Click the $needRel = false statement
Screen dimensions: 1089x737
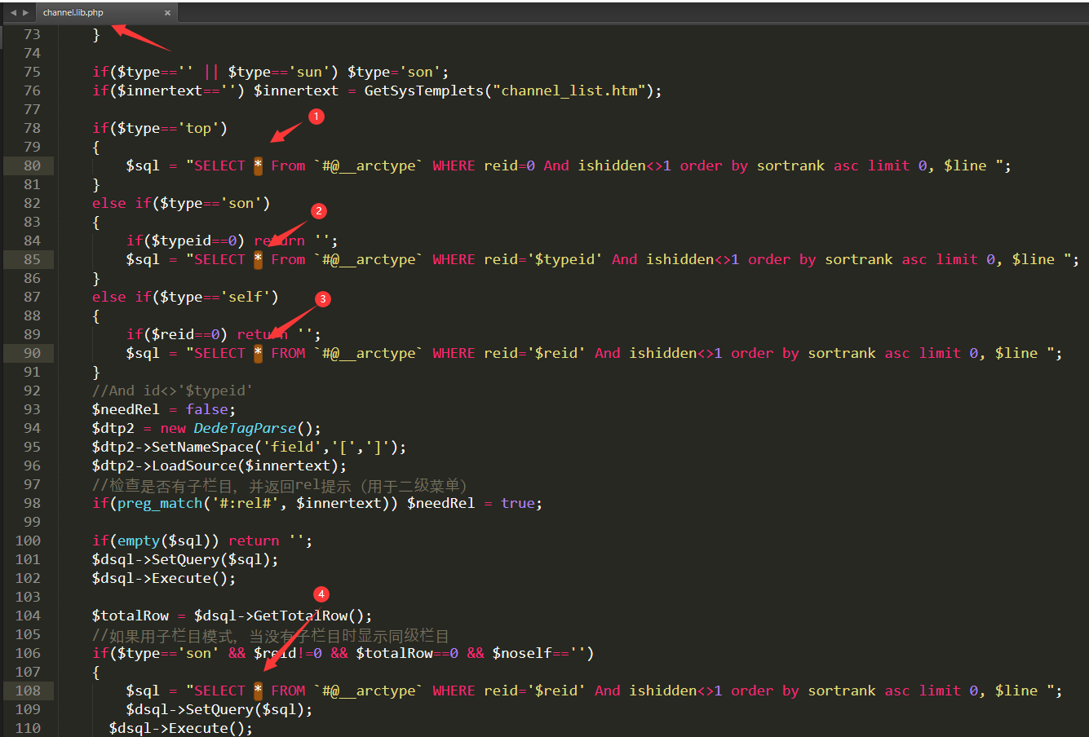[164, 409]
